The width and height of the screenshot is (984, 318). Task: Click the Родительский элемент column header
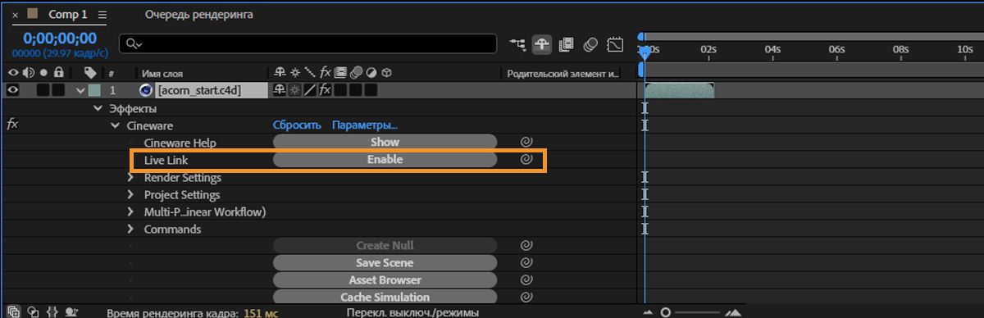[x=563, y=73]
